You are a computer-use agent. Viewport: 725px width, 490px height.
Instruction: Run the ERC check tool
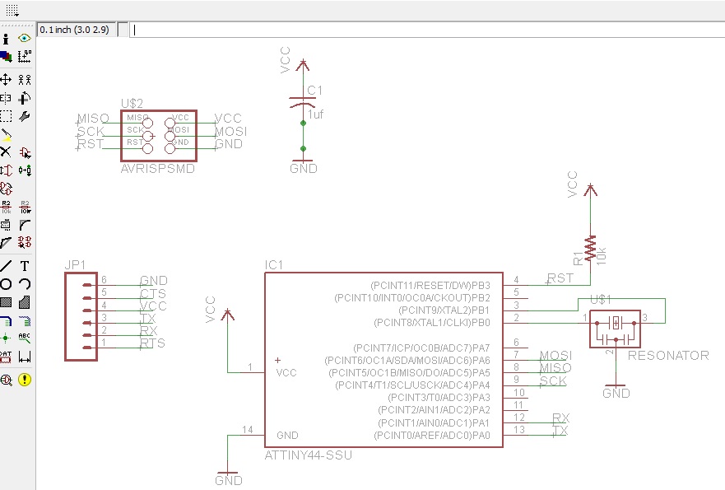[x=6, y=380]
